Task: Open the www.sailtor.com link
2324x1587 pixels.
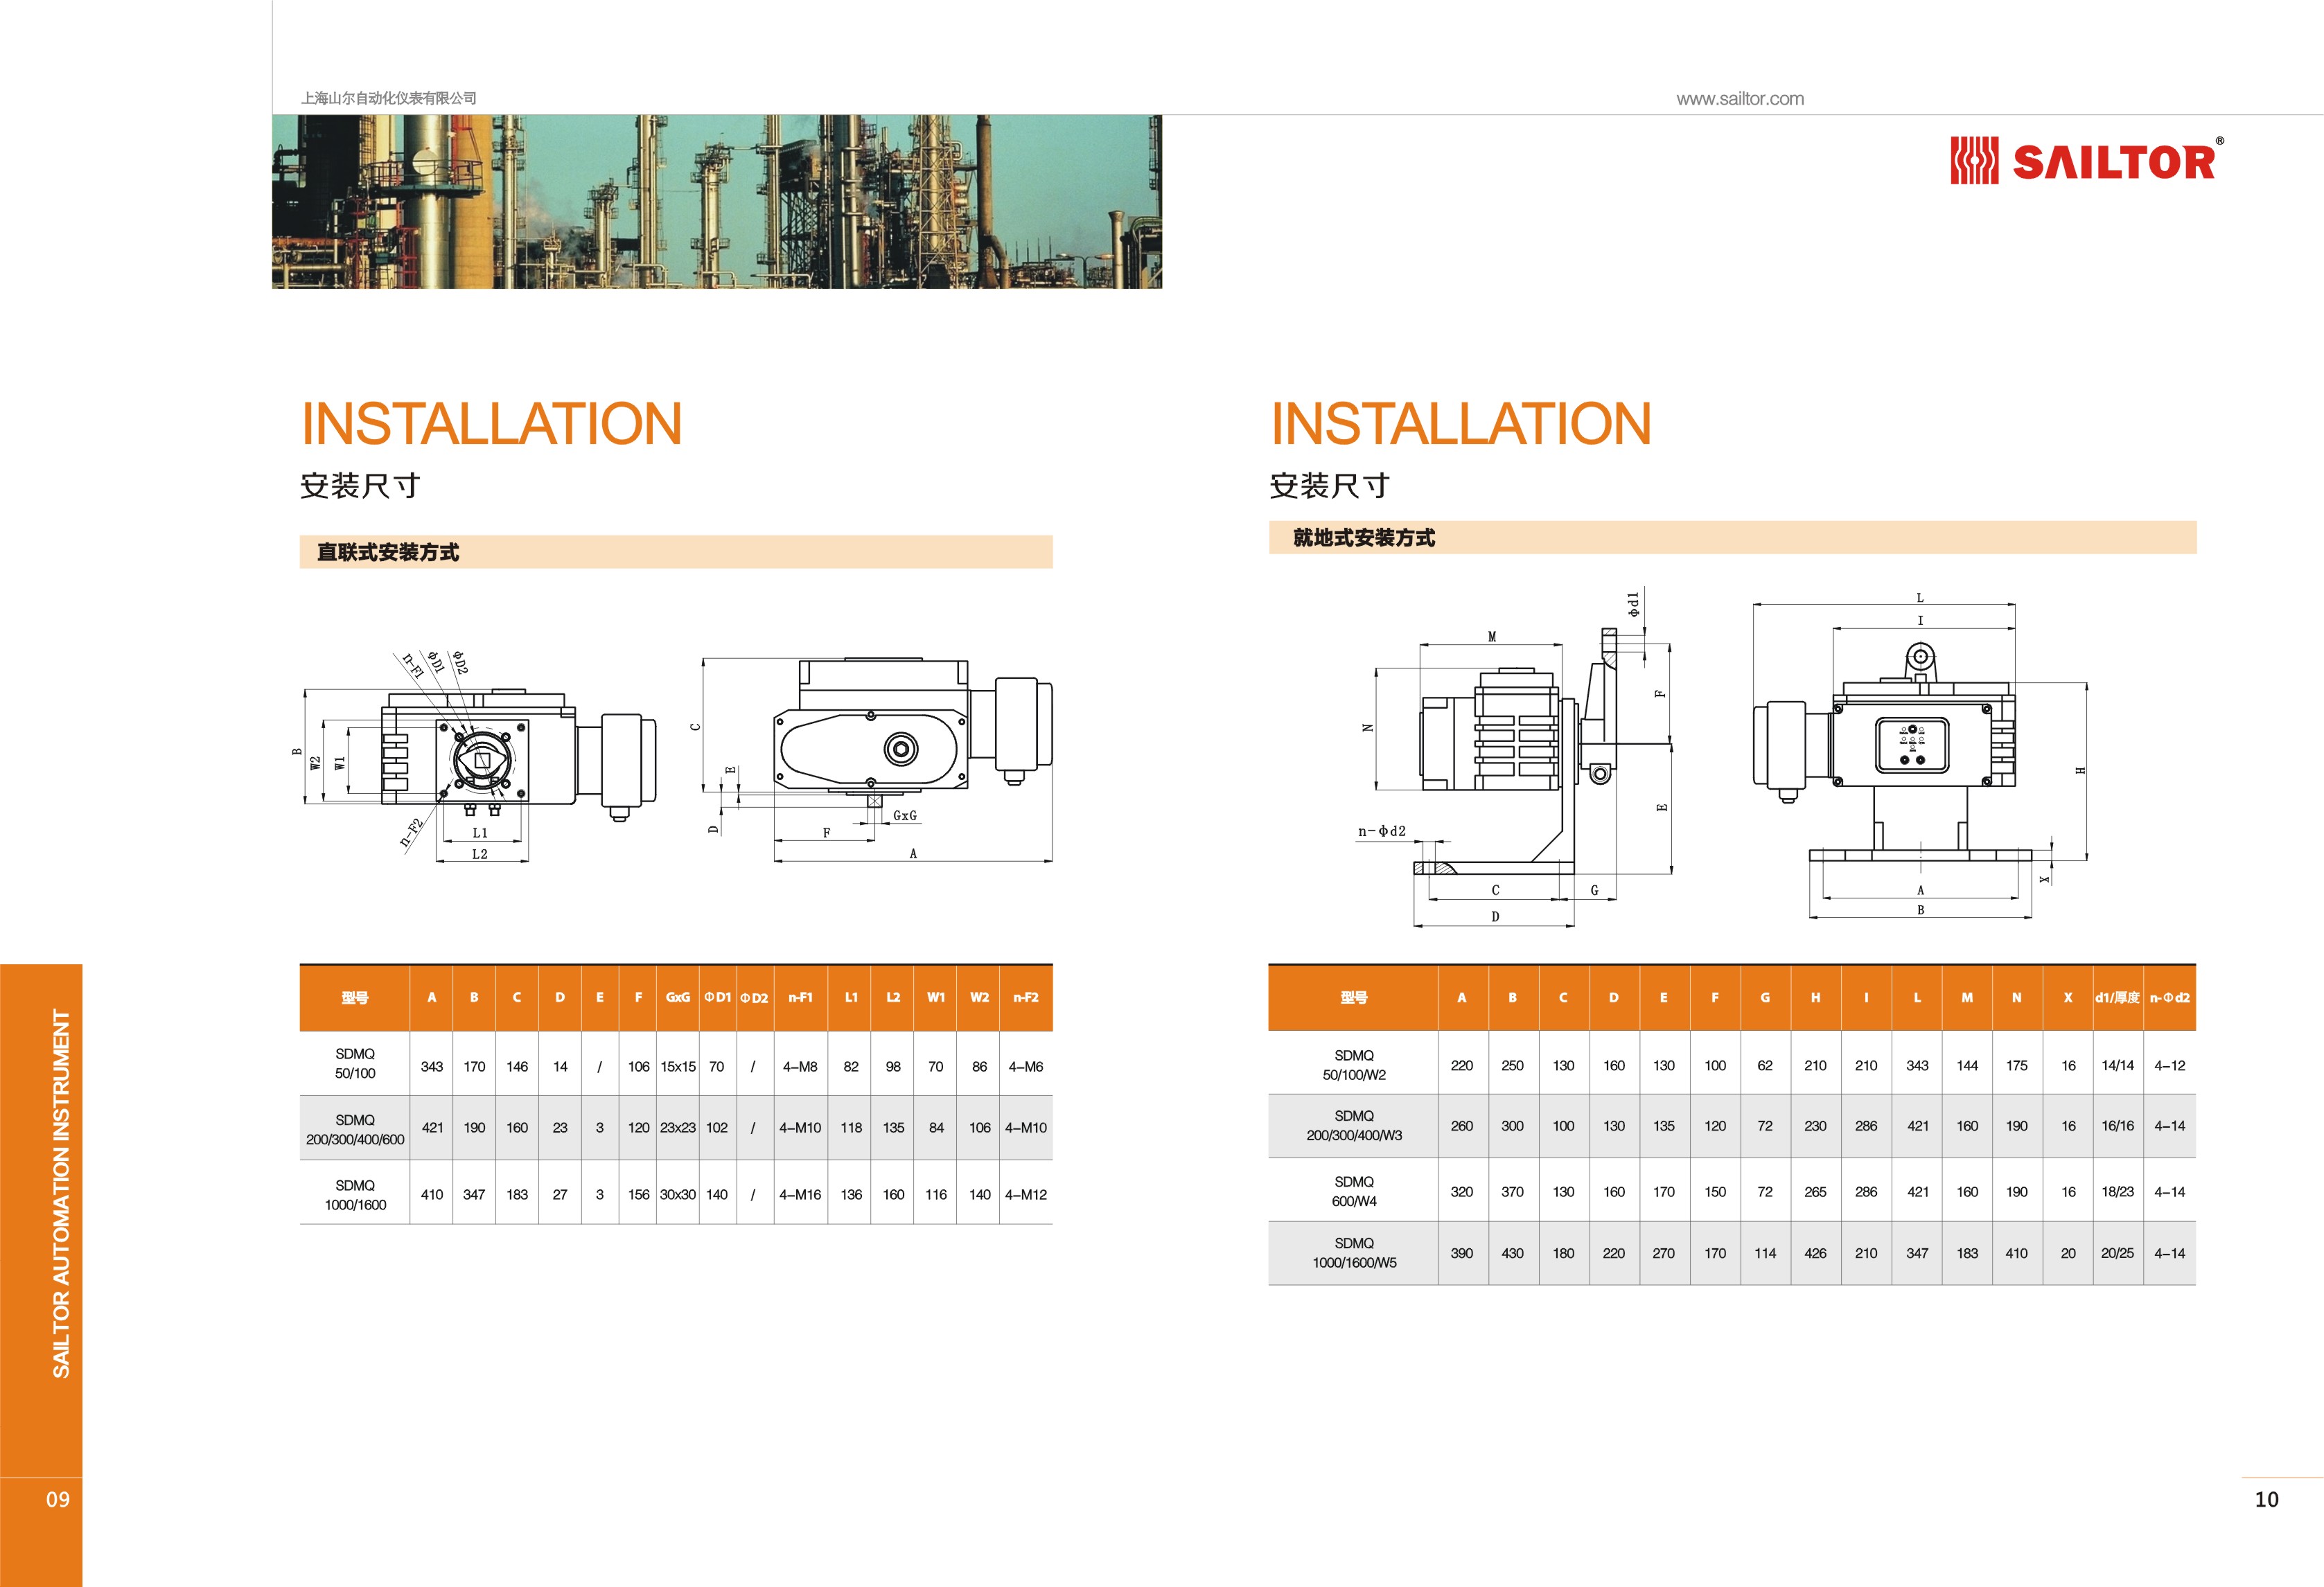Action: point(1740,99)
